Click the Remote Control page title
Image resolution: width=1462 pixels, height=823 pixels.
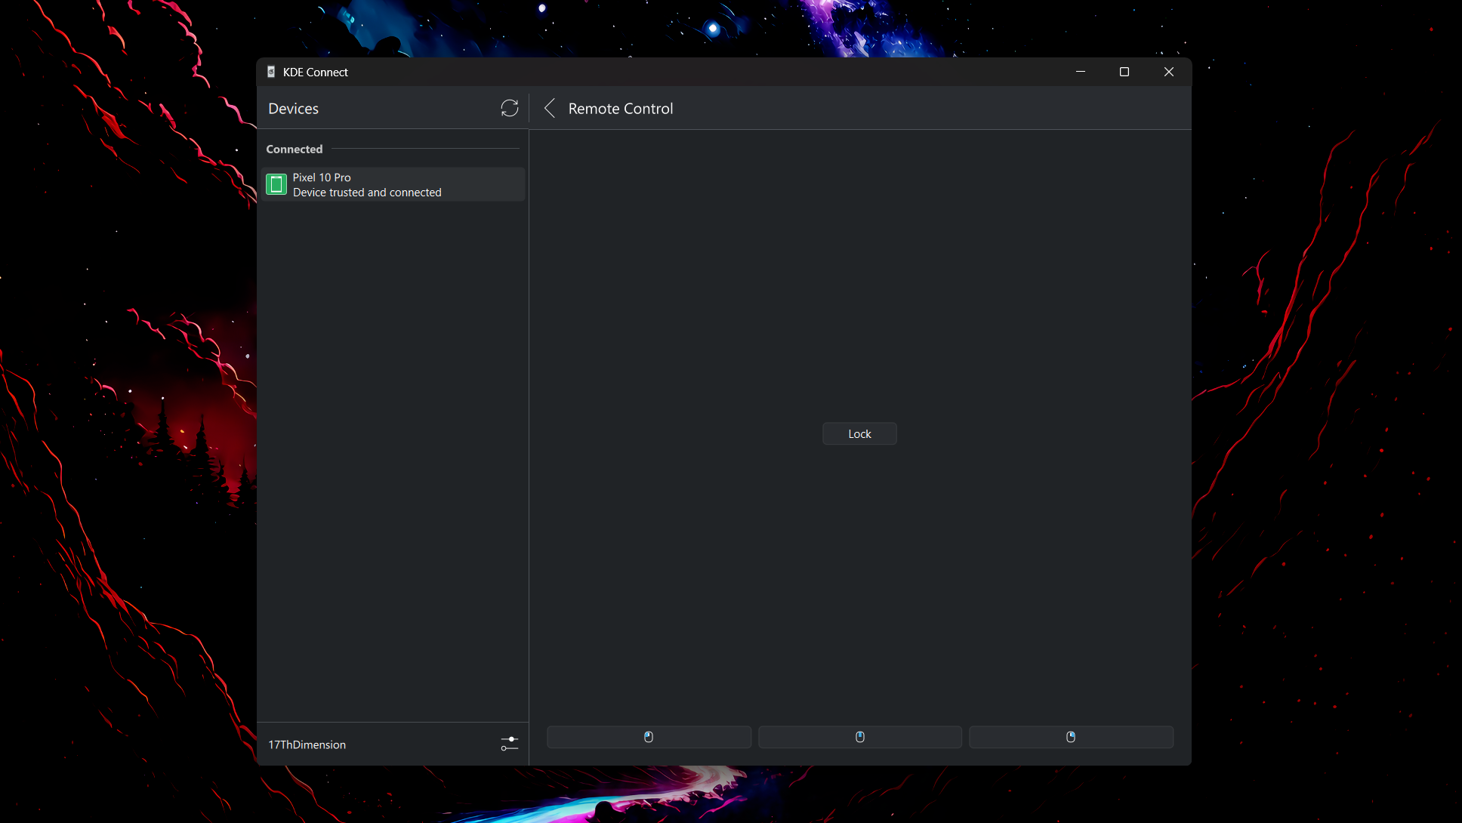click(621, 109)
